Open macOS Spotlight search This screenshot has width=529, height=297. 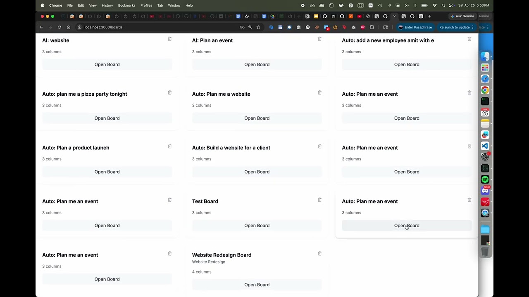[x=443, y=5]
